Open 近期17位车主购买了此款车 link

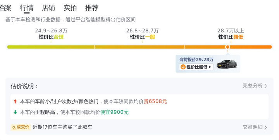(x=62, y=127)
